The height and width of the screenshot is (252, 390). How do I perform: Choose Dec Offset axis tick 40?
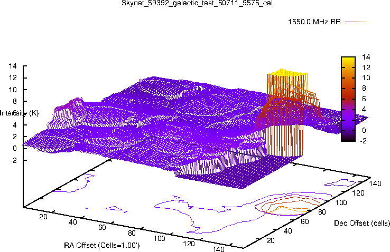coord(288,231)
